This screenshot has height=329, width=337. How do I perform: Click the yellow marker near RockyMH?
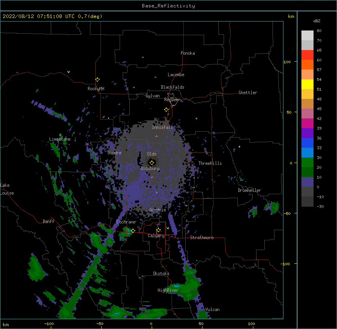coord(98,80)
